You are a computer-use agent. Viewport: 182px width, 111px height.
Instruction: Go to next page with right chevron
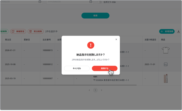[102, 90]
